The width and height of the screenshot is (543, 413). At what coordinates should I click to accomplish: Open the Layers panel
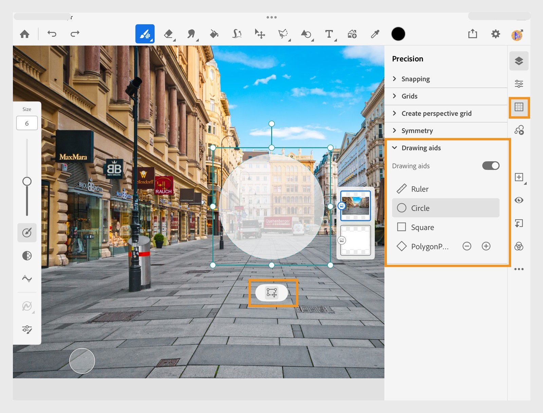pos(519,61)
